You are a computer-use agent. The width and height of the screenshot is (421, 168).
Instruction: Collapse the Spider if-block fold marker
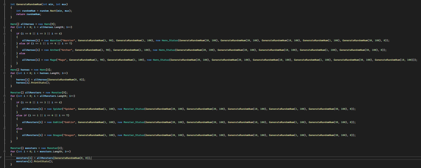tap(5, 102)
